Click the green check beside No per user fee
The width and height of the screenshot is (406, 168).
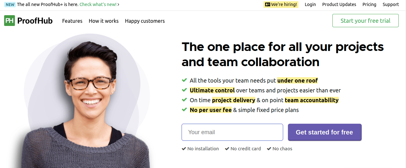pyautogui.click(x=184, y=110)
